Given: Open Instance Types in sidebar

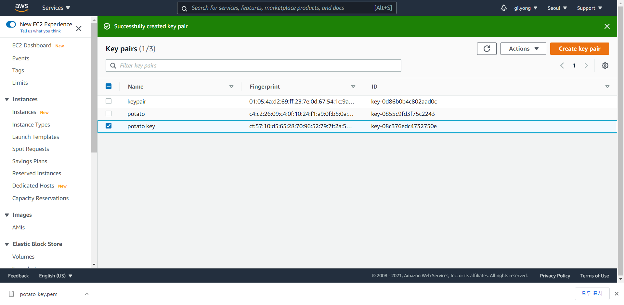Looking at the screenshot, I should tap(31, 125).
